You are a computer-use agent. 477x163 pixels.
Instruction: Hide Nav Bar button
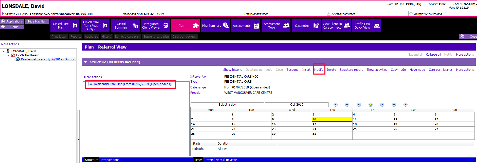[37, 21]
